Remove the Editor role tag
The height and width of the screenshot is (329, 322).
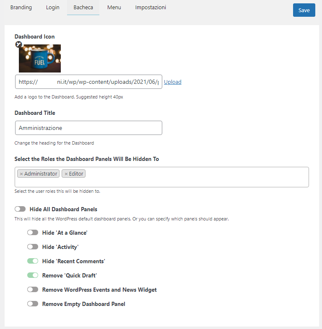click(66, 174)
